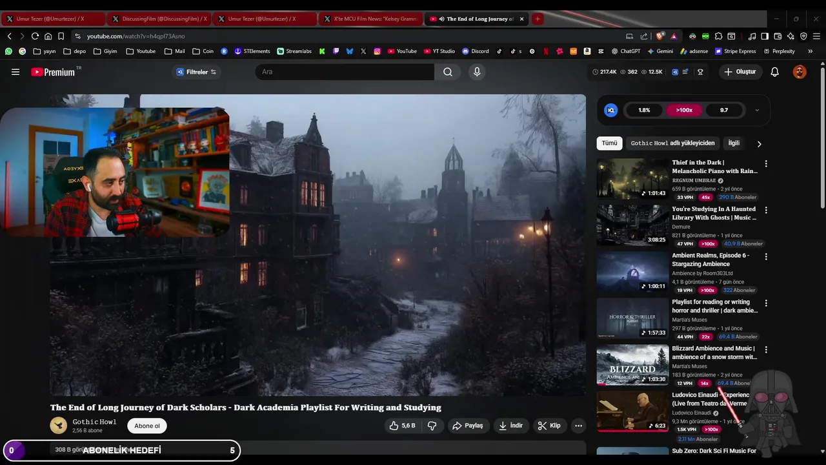
Task: Click the Paylaş share button
Action: (x=467, y=426)
